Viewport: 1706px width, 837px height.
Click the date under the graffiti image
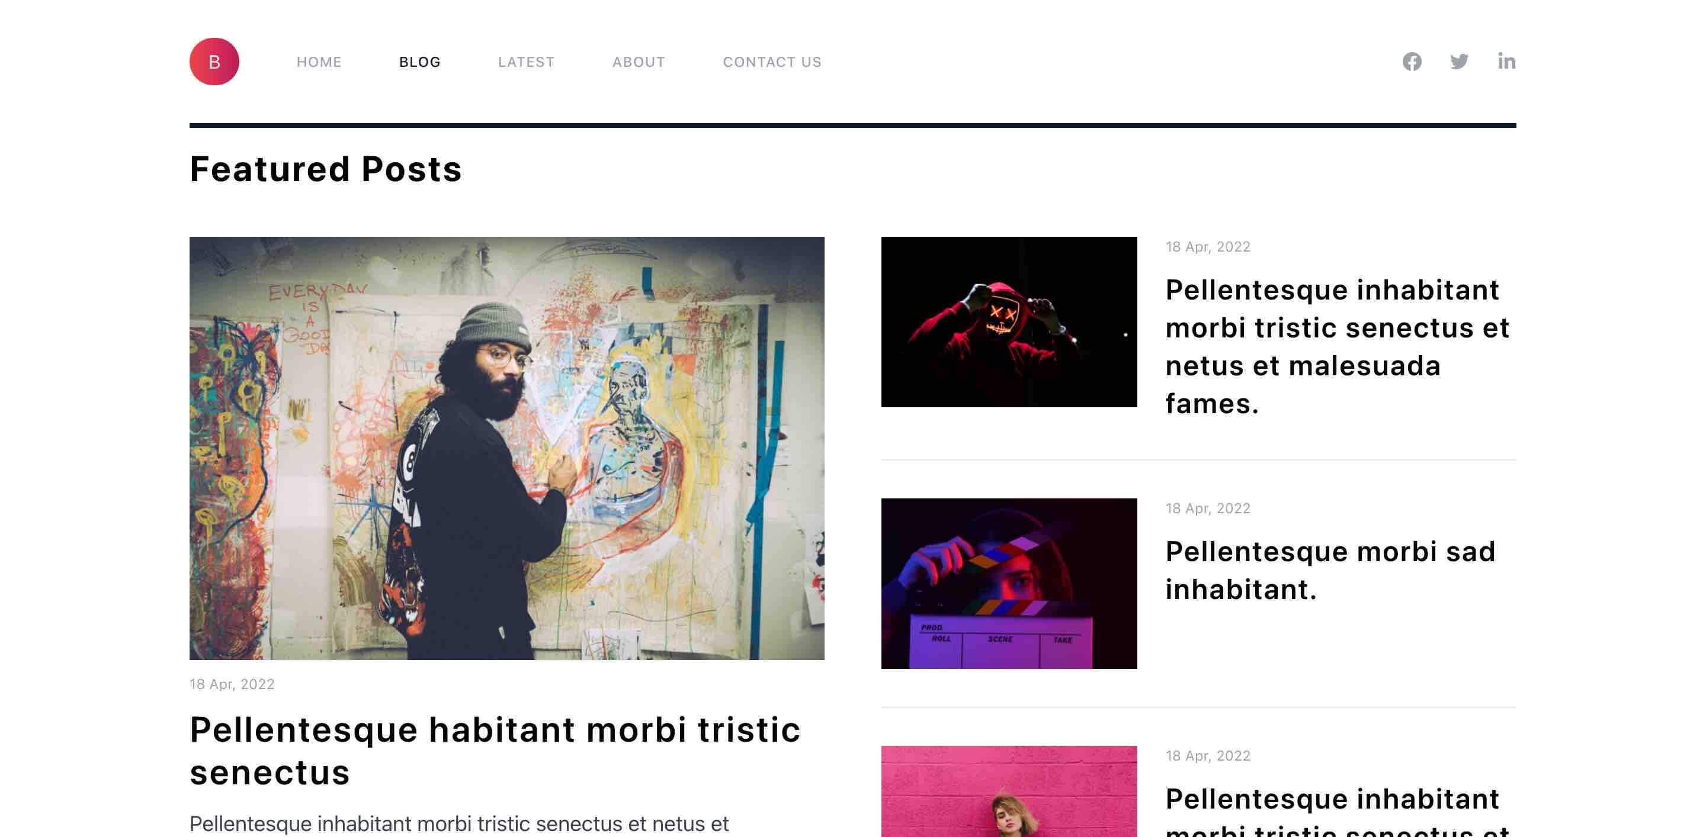[x=232, y=684]
